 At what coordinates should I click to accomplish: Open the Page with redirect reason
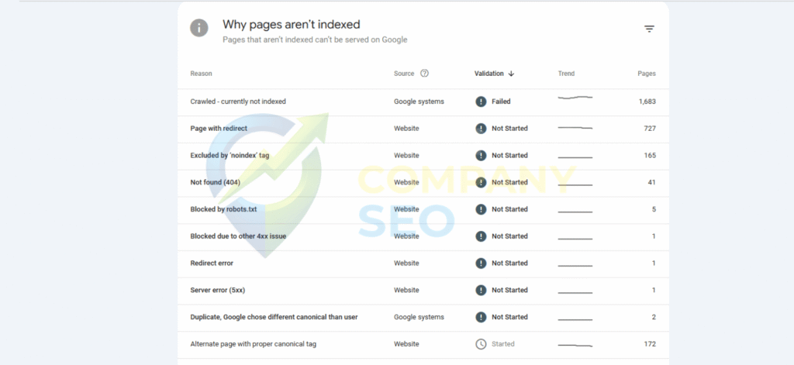219,129
